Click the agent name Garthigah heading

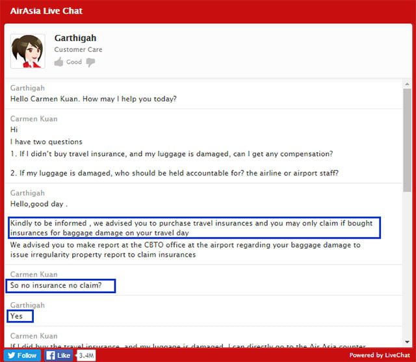click(75, 38)
